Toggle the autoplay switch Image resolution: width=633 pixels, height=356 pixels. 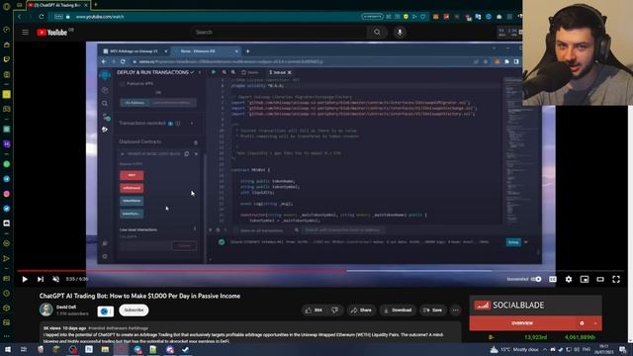pos(536,279)
